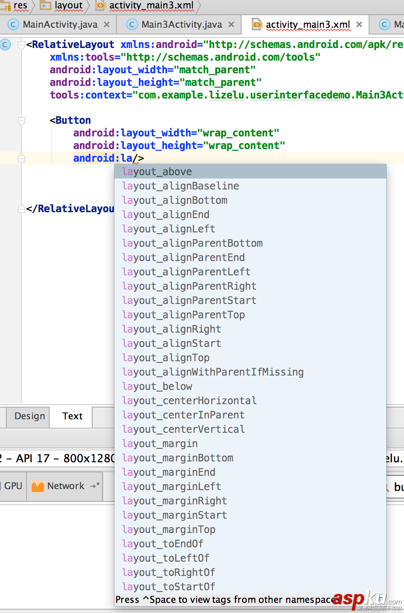The height and width of the screenshot is (613, 404).
Task: Open the GPU monitor tab
Action: click(13, 486)
